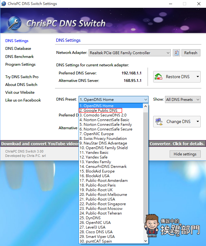Click the Refresh button
This screenshot has height=246, width=206.
[191, 53]
